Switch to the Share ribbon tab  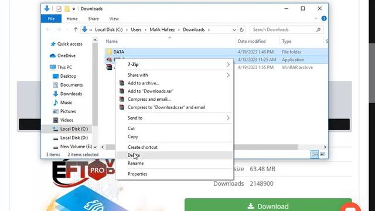click(93, 19)
